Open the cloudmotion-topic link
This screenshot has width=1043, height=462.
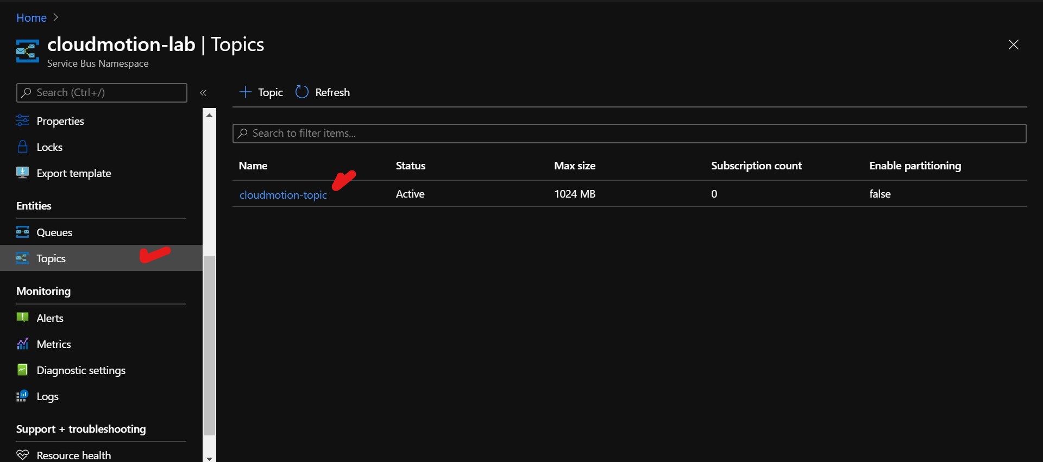pyautogui.click(x=283, y=194)
